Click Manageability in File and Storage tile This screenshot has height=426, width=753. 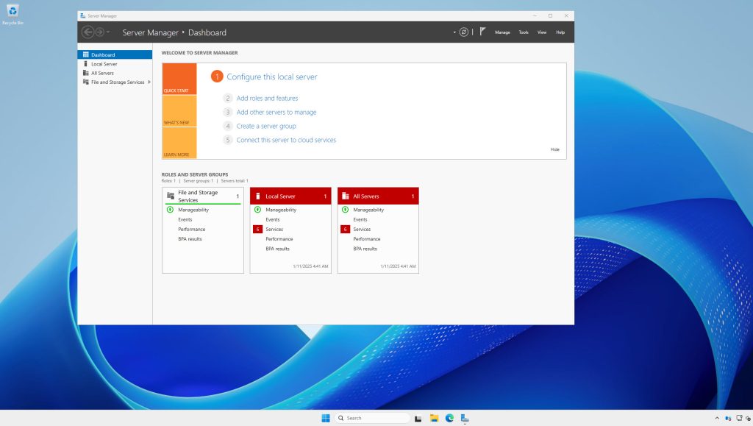193,210
